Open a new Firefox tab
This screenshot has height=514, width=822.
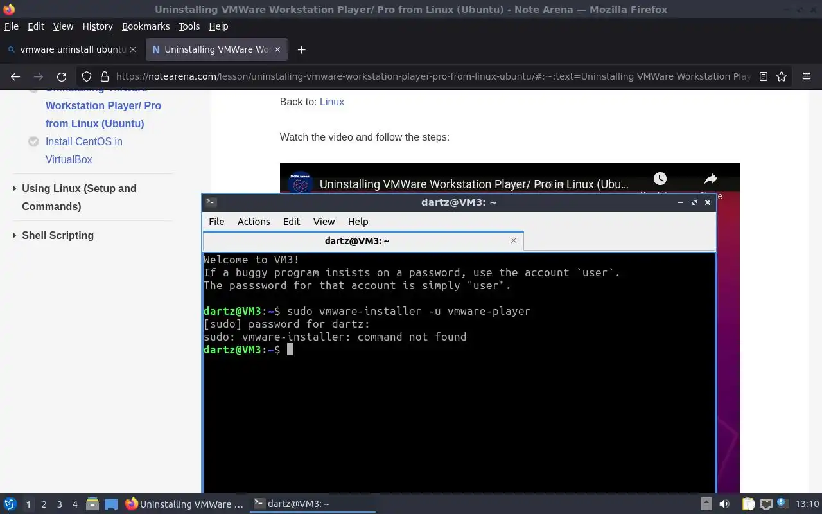[x=301, y=49]
